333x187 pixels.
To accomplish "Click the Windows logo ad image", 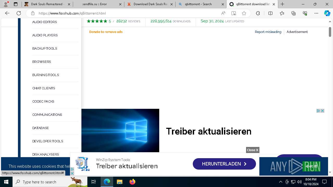I will [x=120, y=130].
